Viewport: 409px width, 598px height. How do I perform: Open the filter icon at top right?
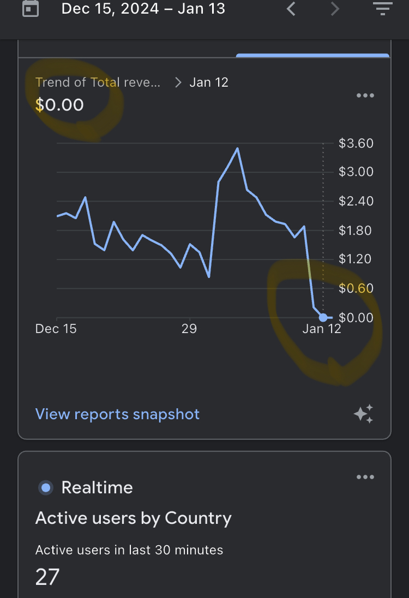[383, 8]
